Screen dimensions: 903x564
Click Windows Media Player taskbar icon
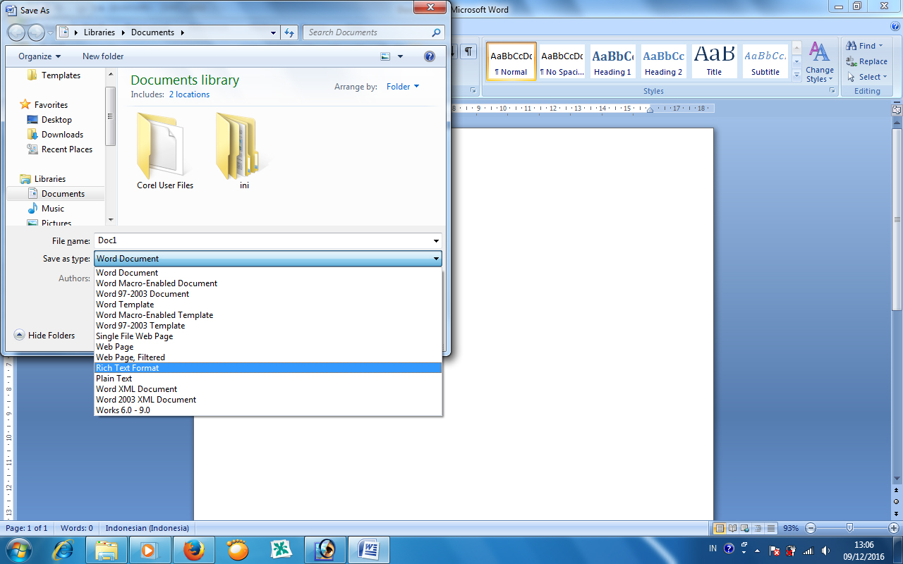[149, 550]
